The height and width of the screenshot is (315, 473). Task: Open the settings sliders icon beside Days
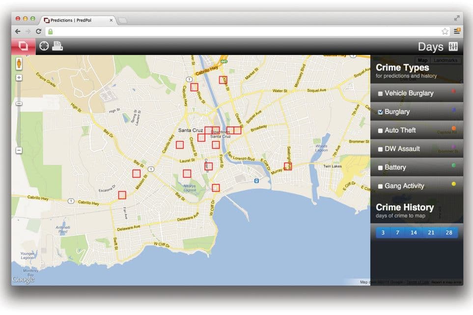point(453,47)
